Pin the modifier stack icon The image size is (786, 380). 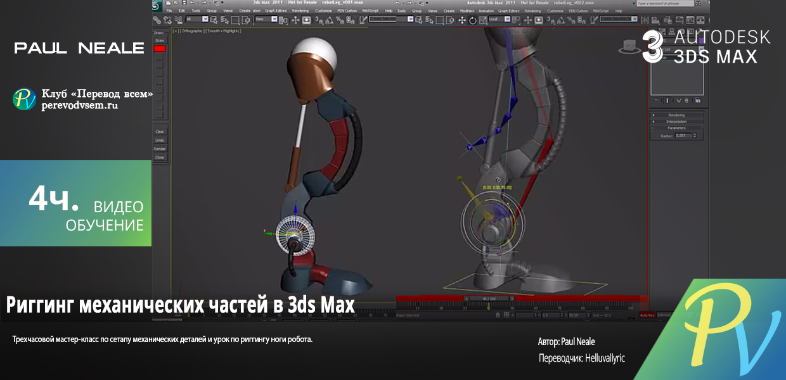[x=656, y=100]
